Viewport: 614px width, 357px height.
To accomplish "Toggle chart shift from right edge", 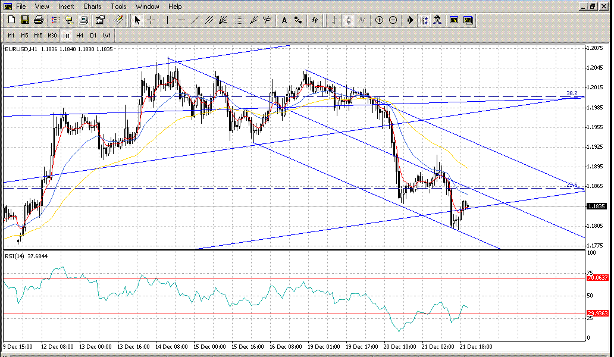I will [424, 20].
